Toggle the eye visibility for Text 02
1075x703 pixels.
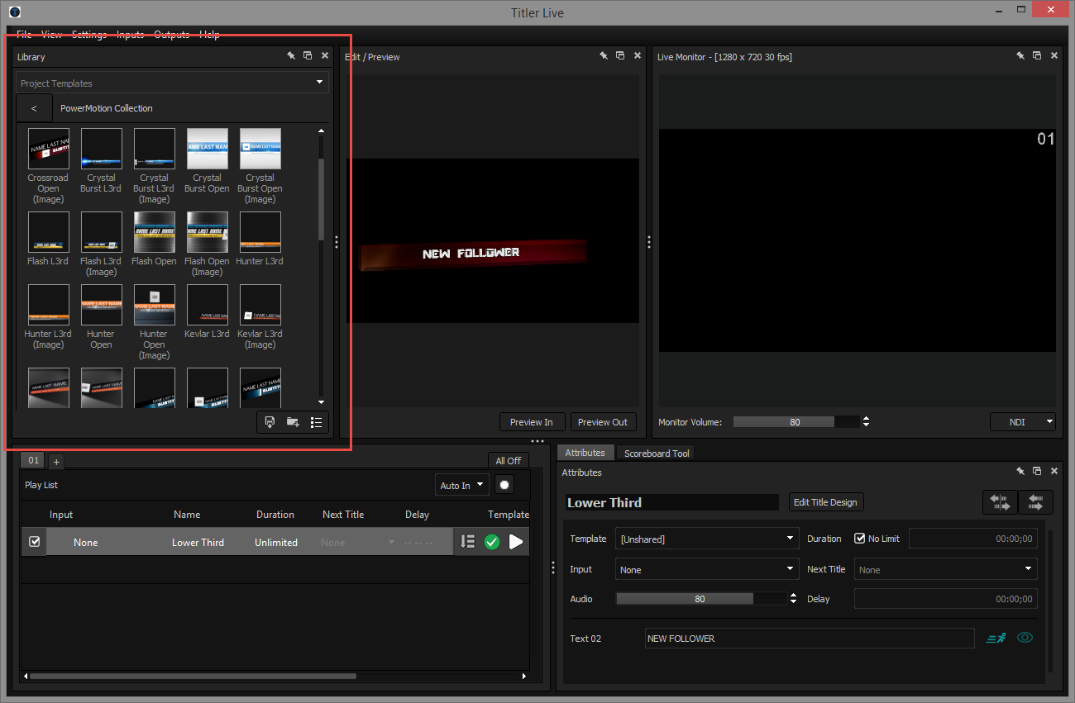point(1025,638)
